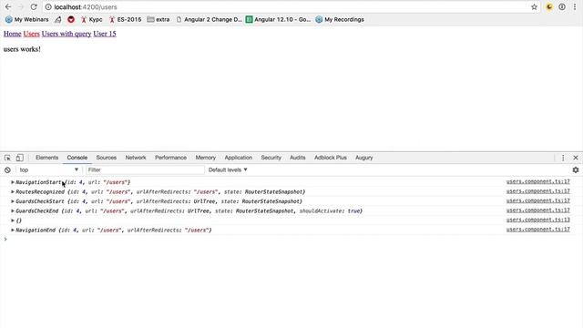
Task: Expand the NavigationEnd log entry
Action: 13,231
